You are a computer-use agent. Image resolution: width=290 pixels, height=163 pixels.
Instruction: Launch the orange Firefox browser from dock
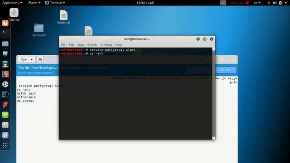tap(5, 23)
